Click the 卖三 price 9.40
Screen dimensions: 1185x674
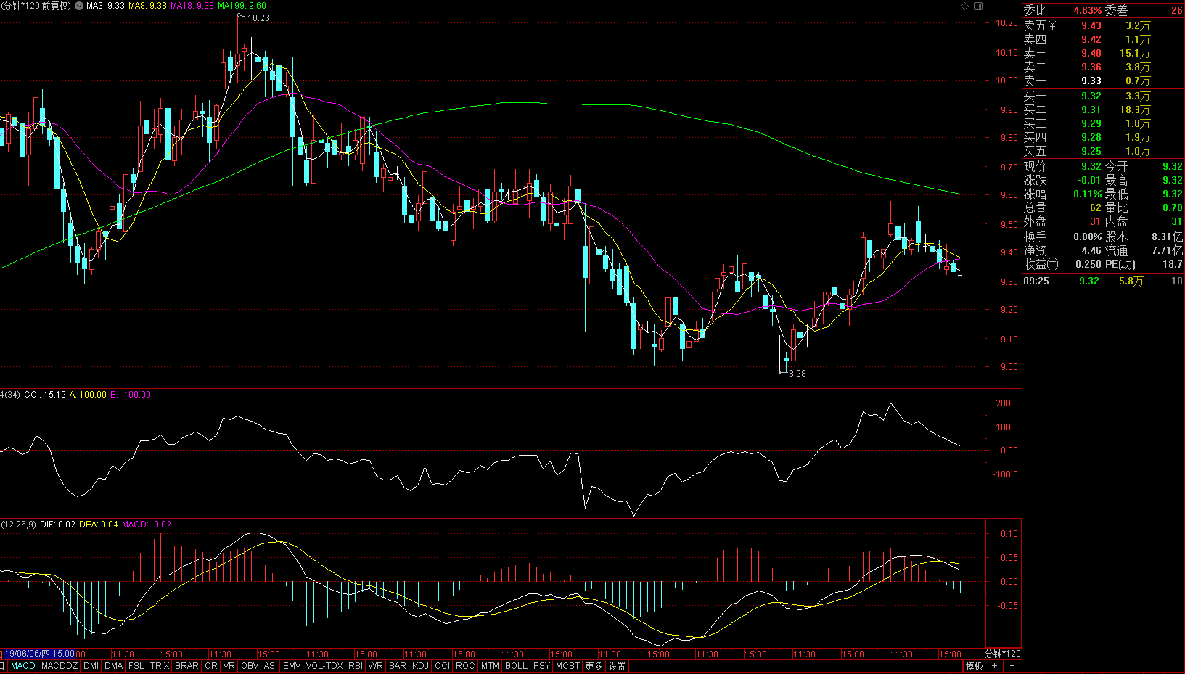click(x=1091, y=54)
